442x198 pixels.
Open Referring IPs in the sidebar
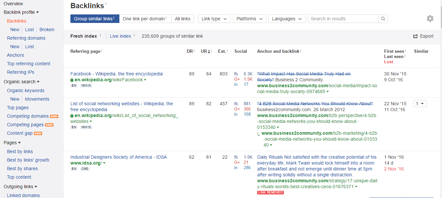pos(20,72)
